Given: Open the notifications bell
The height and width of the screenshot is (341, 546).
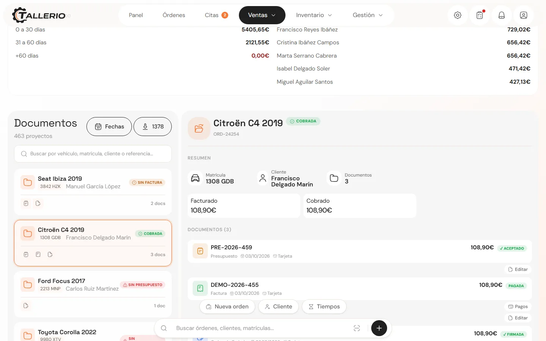Looking at the screenshot, I should [502, 15].
